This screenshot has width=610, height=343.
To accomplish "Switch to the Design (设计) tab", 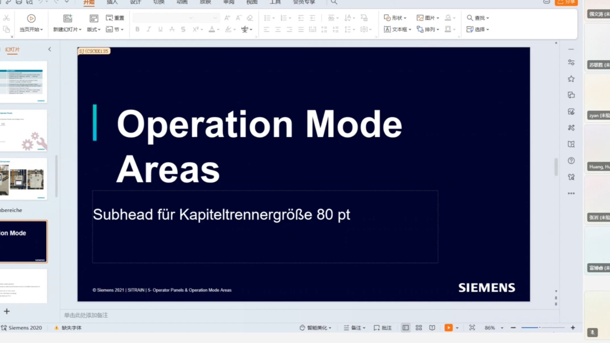I will coord(135,2).
